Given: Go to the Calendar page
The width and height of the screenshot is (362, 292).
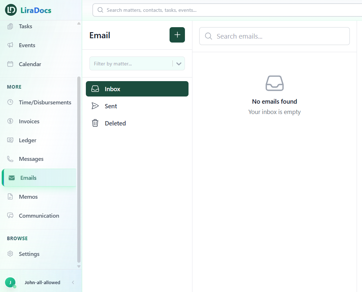Looking at the screenshot, I should (x=30, y=64).
